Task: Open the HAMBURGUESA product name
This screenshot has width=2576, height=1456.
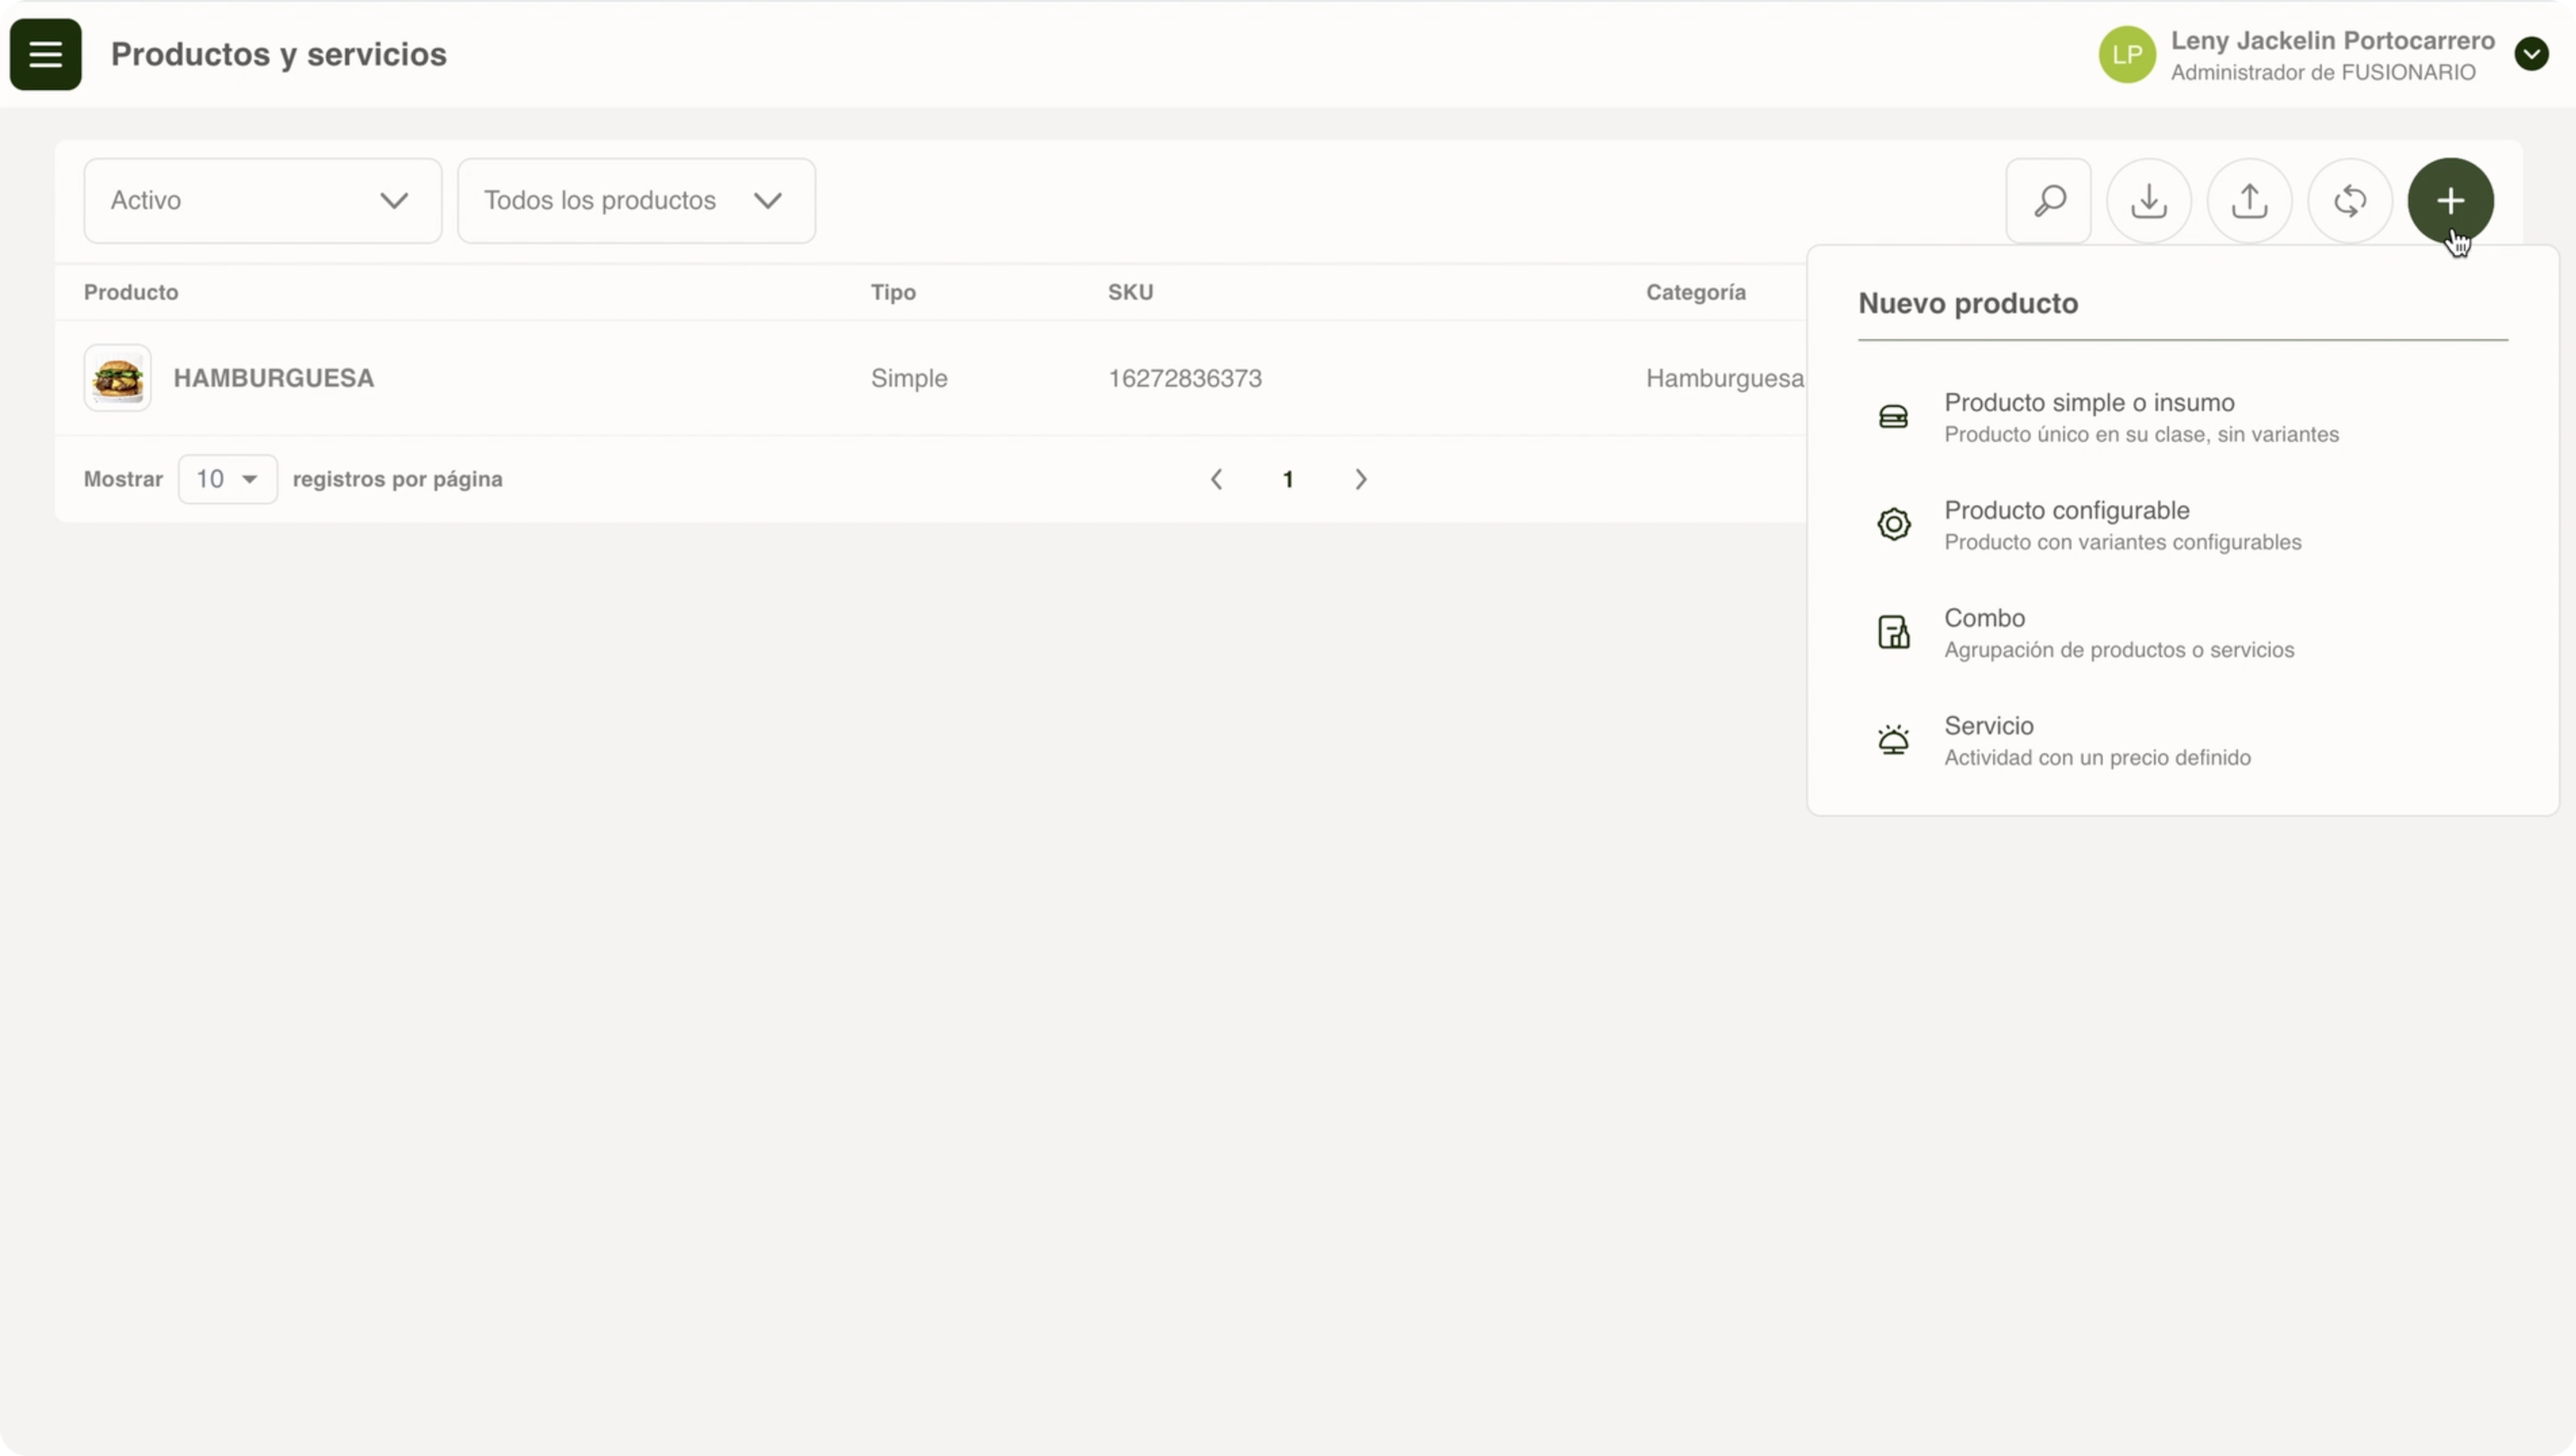Action: point(273,378)
